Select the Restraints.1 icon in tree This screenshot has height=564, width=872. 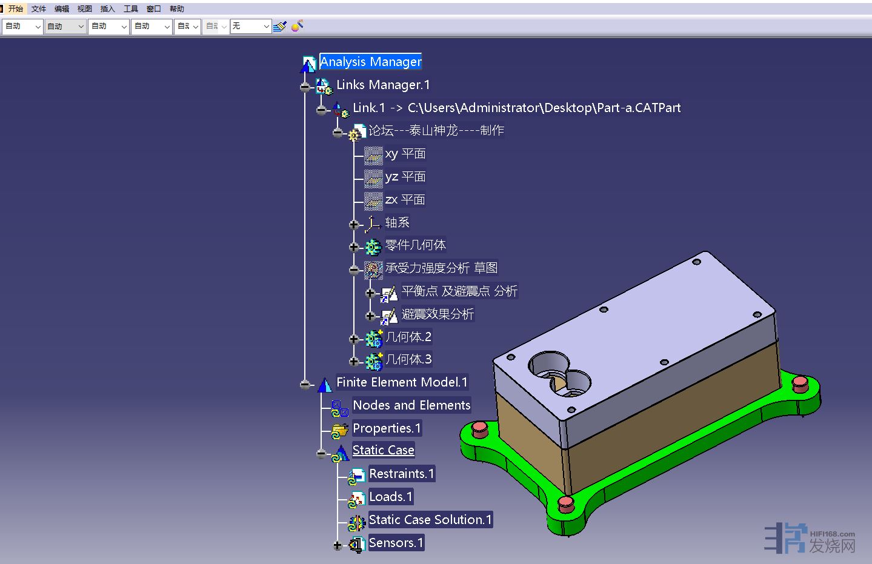[356, 476]
